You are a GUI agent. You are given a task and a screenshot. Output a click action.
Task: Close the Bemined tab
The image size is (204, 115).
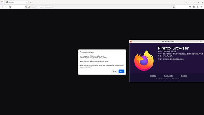27,2
